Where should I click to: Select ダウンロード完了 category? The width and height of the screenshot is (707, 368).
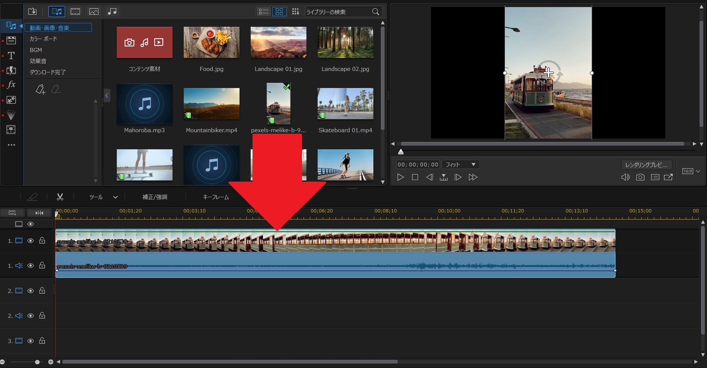click(x=48, y=72)
